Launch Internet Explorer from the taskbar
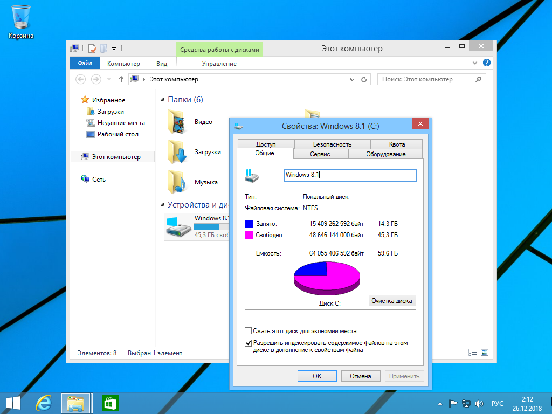This screenshot has height=414, width=552. click(x=44, y=403)
